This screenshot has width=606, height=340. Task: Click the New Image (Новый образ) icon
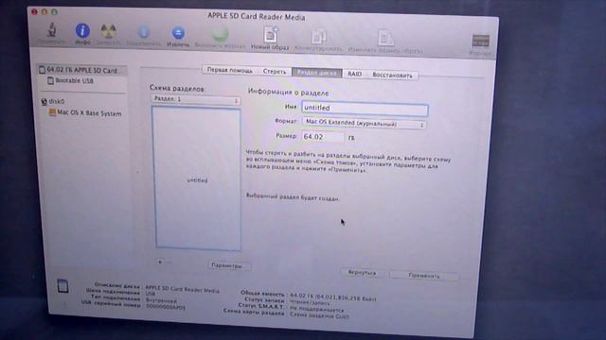click(x=271, y=35)
